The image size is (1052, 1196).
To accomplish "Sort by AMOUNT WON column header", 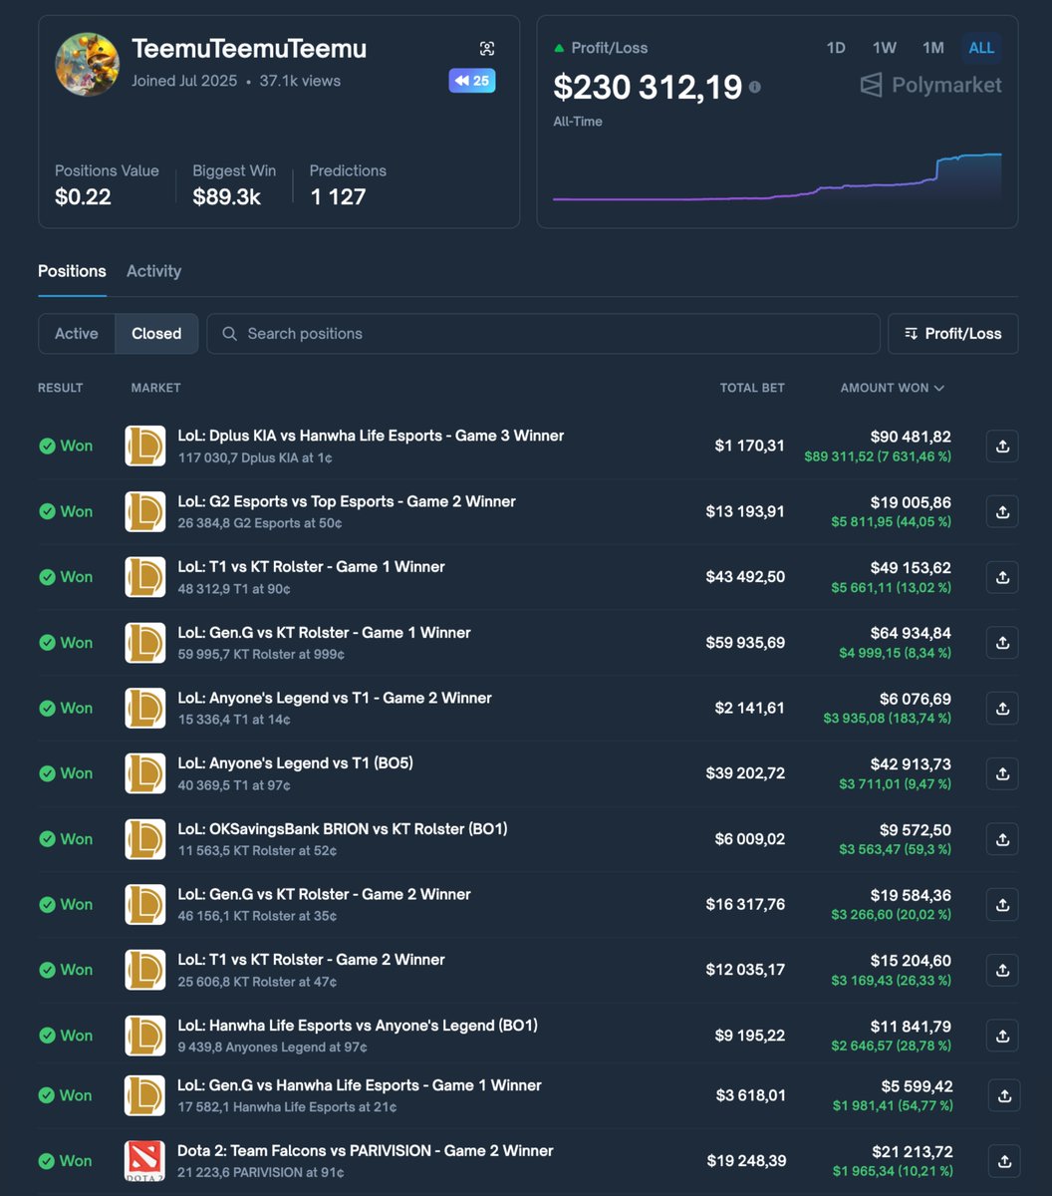I will pos(892,388).
